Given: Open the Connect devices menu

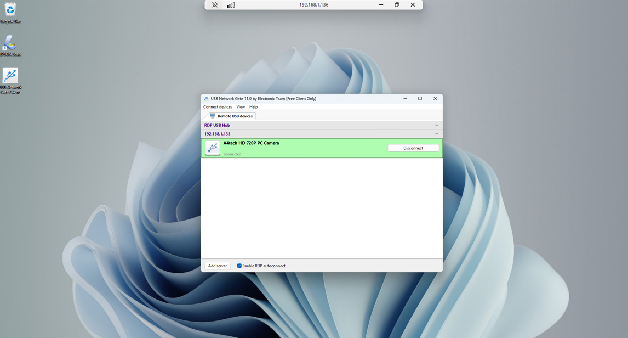Looking at the screenshot, I should pos(218,107).
